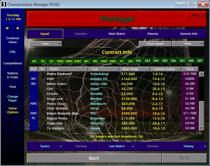
Task: Select the SB2 substitute slot
Action: (x=138, y=61)
